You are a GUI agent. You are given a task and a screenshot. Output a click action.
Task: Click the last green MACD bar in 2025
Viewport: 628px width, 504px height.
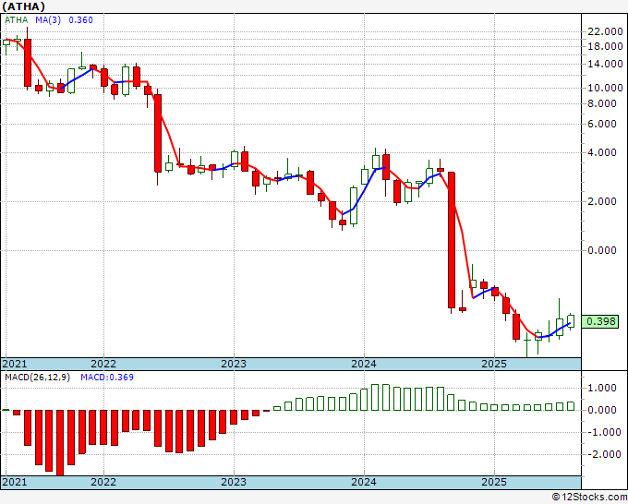571,406
